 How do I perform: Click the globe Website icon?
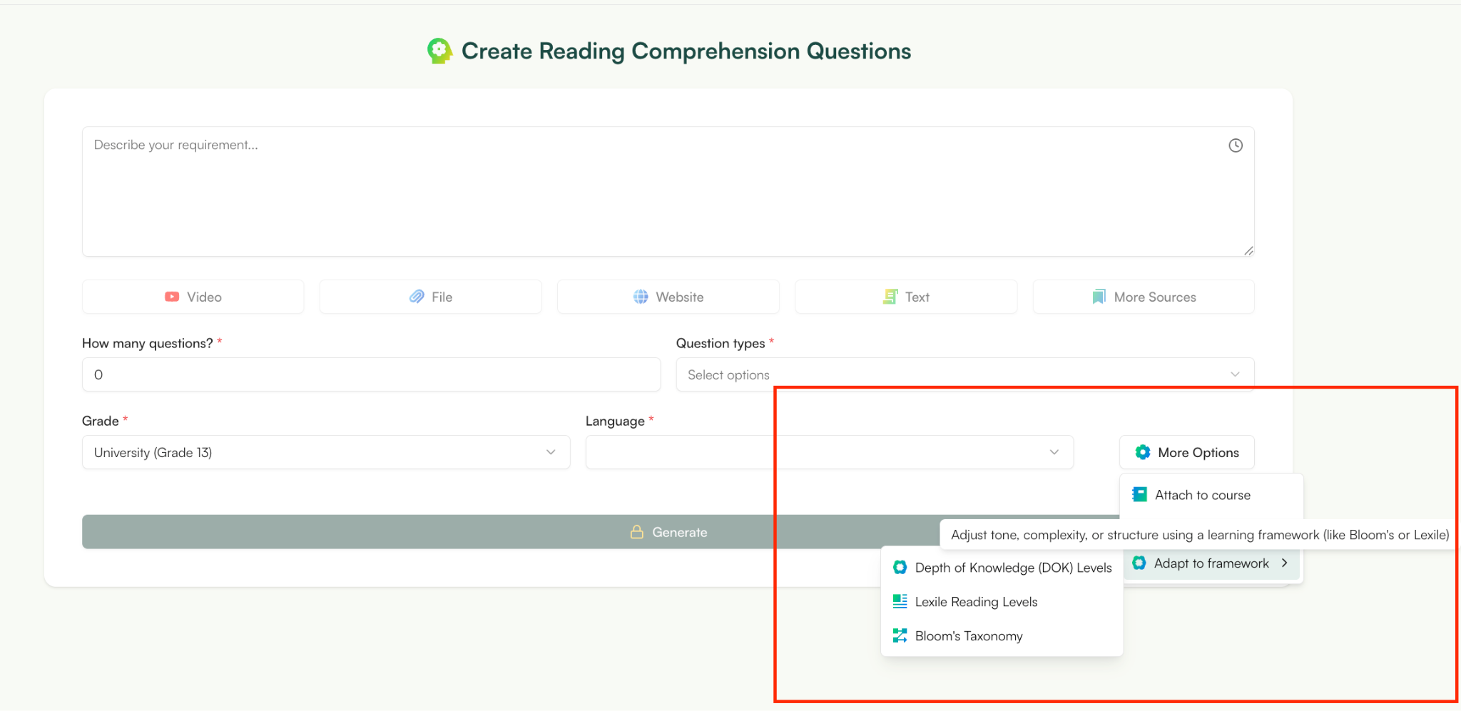point(641,297)
